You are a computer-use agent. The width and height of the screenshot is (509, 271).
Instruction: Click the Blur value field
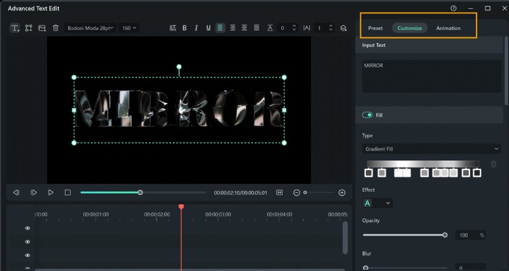pos(470,268)
